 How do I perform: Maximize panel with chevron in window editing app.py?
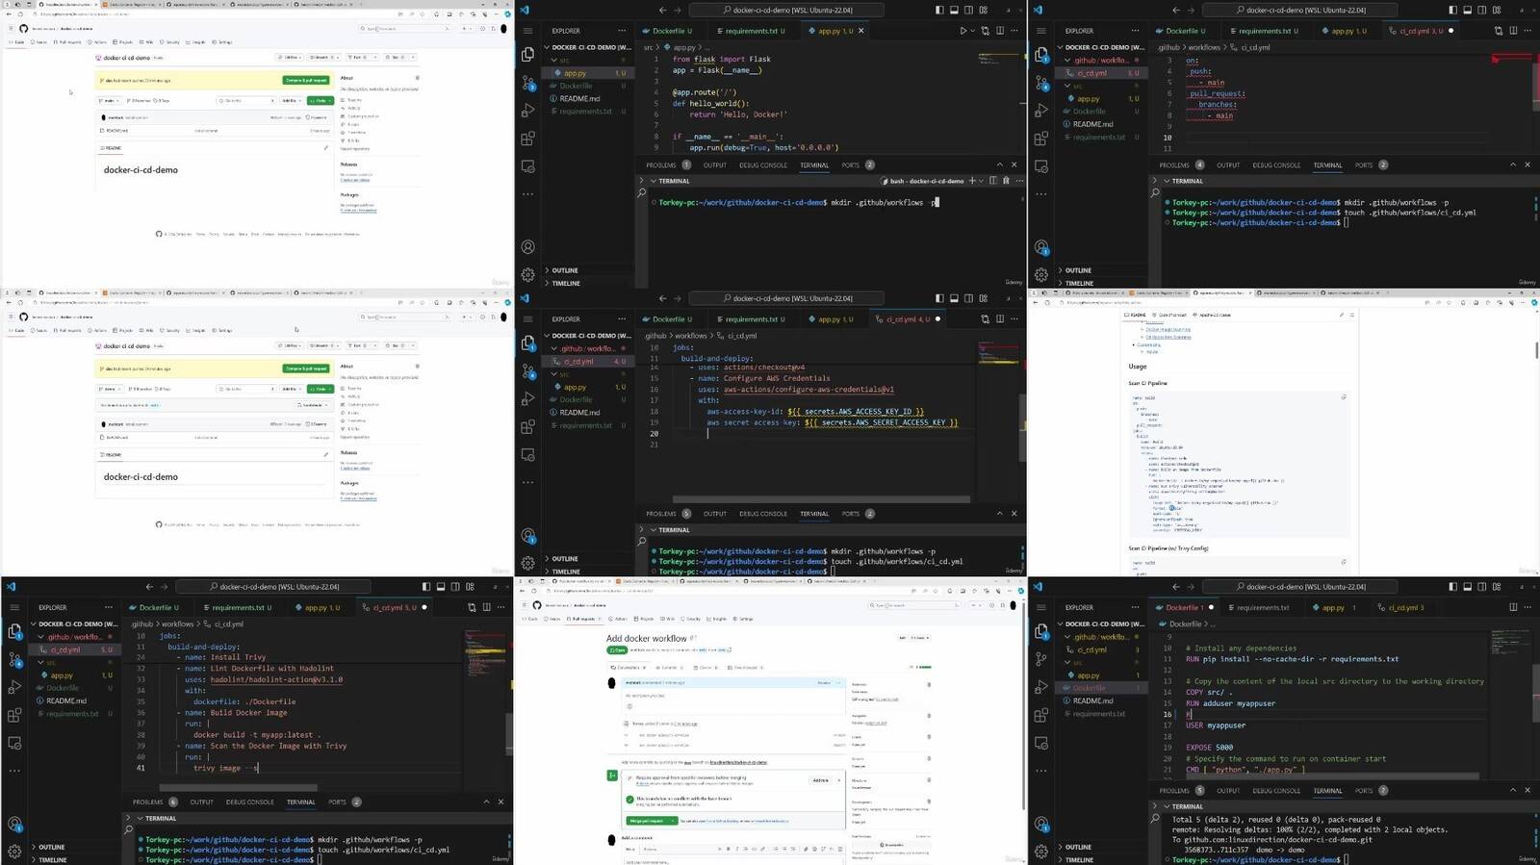[x=999, y=165]
